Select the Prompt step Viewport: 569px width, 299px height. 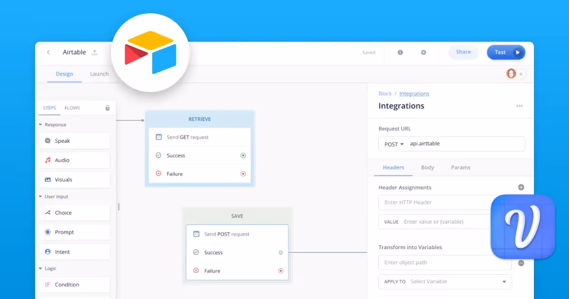(74, 233)
